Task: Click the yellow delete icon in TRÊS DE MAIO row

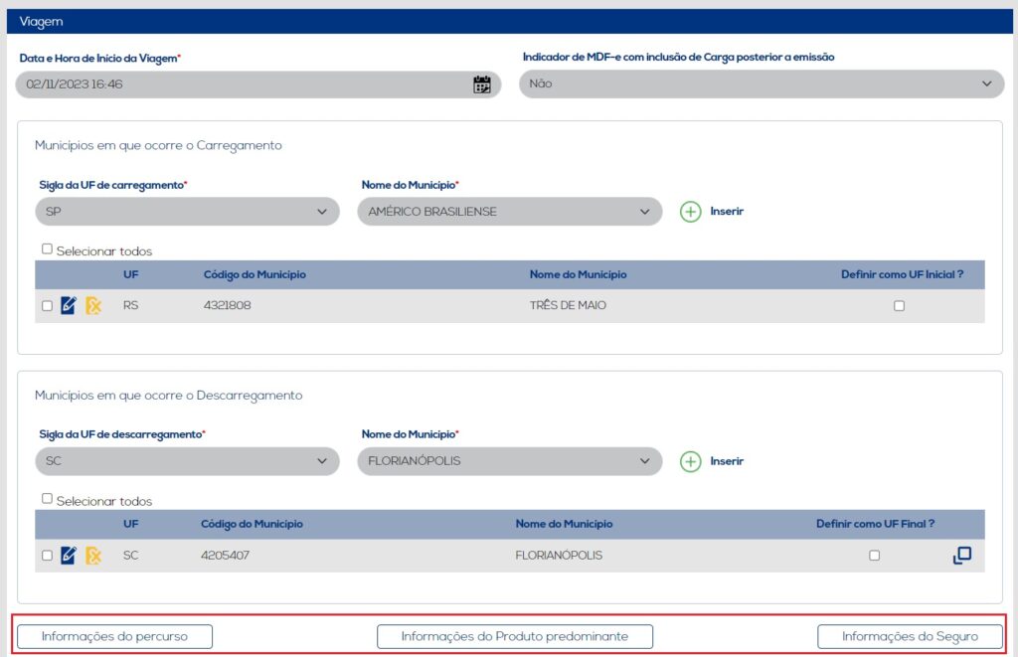Action: point(93,305)
